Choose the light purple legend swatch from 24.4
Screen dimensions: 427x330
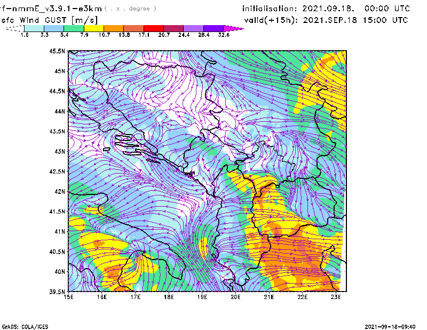point(193,28)
